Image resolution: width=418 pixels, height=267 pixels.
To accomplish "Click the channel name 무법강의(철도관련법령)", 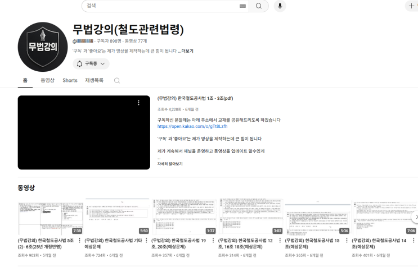I will pyautogui.click(x=128, y=30).
